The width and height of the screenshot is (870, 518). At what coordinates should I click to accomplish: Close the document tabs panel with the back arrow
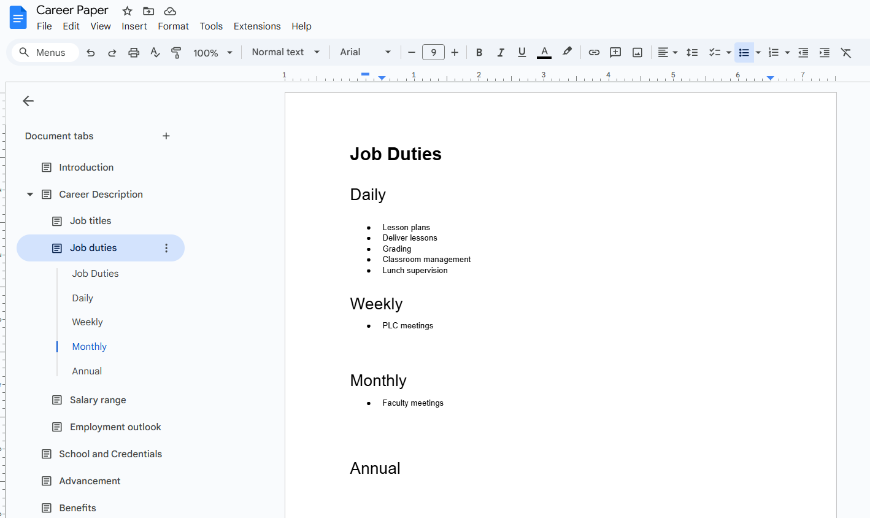(28, 101)
